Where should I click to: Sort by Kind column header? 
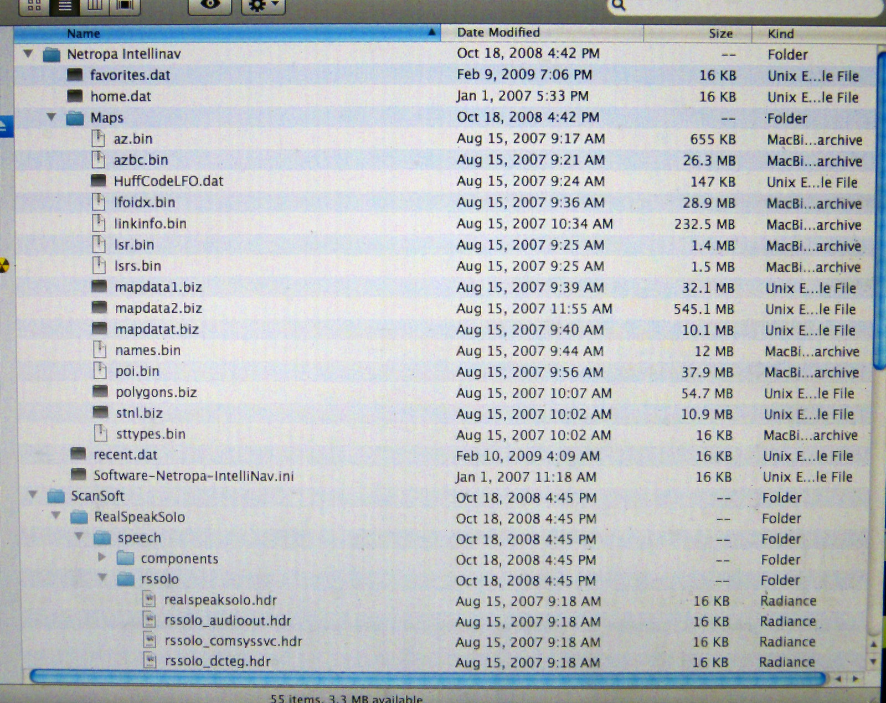pyautogui.click(x=781, y=34)
